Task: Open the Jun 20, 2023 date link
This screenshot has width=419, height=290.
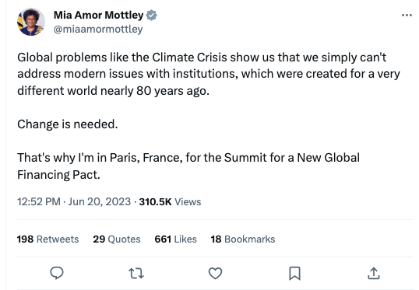Action: click(x=100, y=201)
